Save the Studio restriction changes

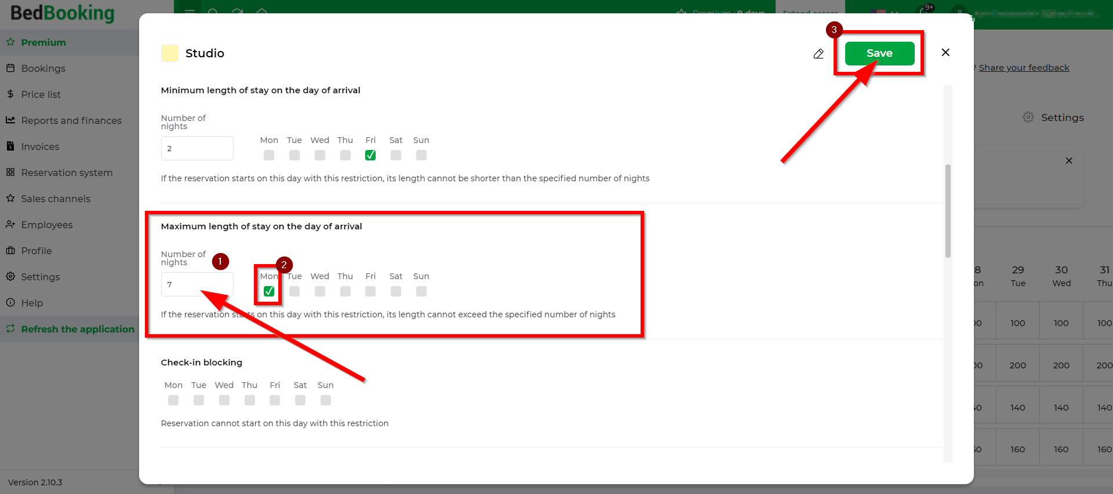879,53
